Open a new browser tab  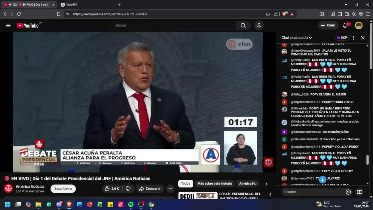click(119, 5)
